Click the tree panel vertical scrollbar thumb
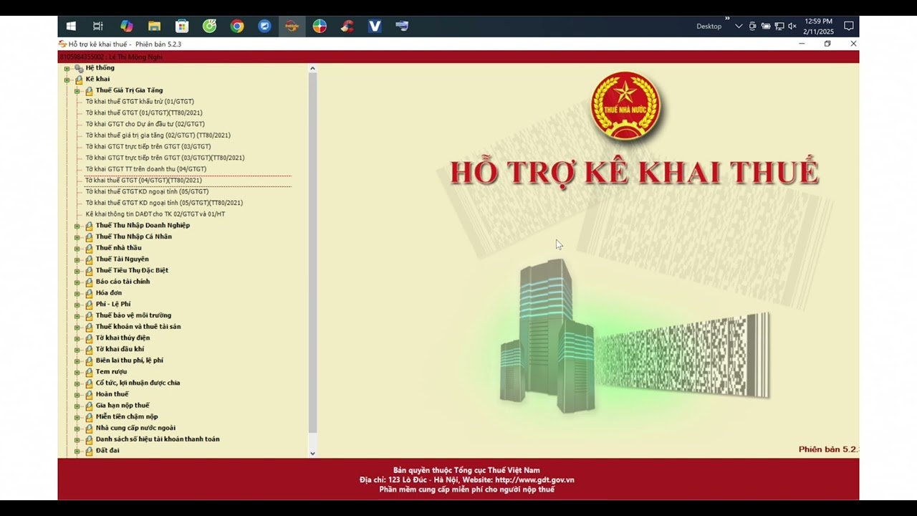917x516 pixels. pos(312,252)
